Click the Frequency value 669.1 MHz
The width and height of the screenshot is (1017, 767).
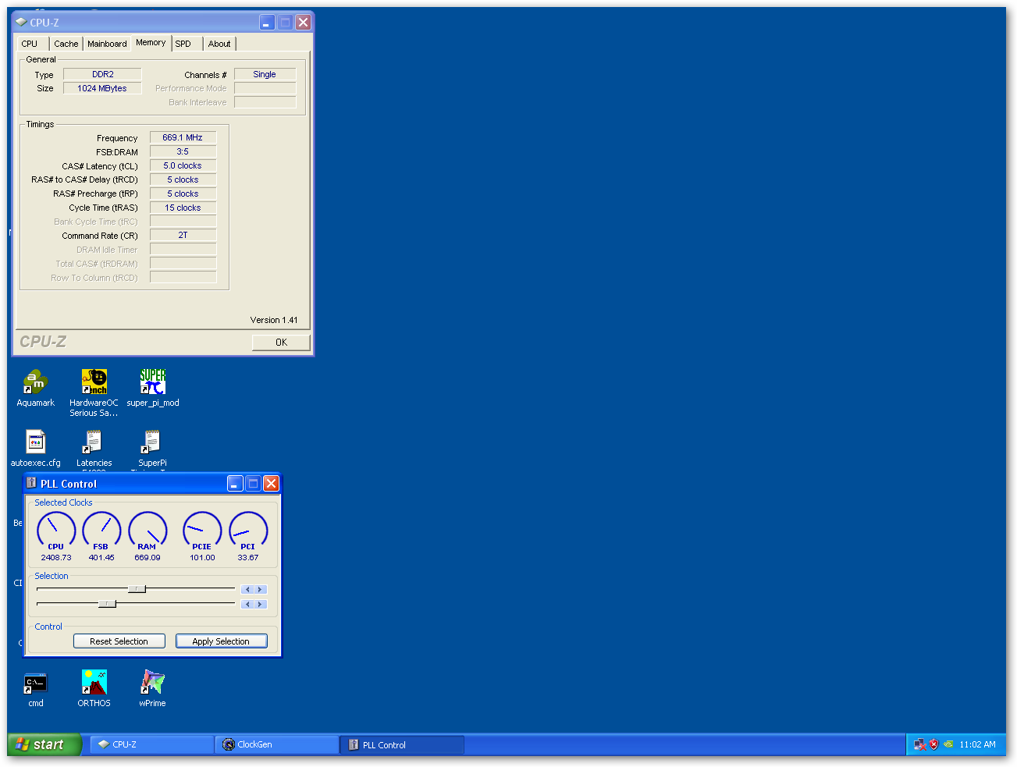point(183,137)
